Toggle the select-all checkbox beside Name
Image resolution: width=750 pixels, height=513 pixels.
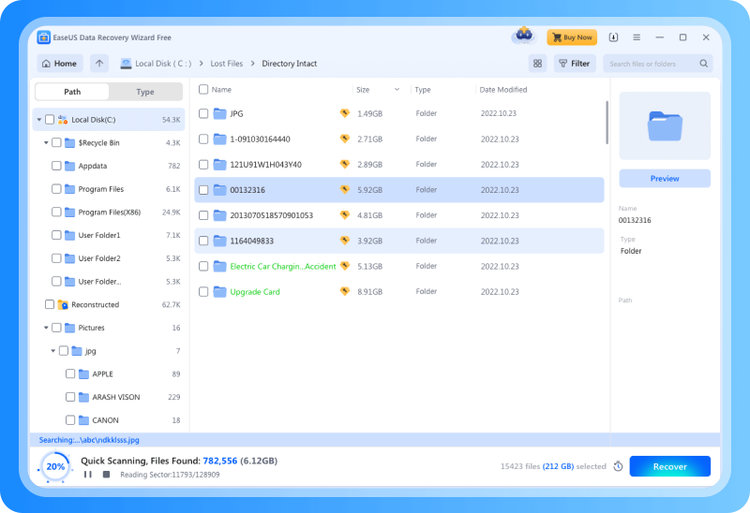point(203,90)
